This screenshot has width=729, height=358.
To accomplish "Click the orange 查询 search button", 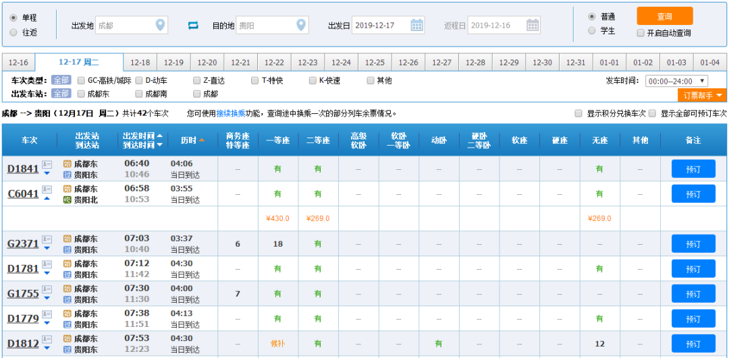I will coord(665,16).
